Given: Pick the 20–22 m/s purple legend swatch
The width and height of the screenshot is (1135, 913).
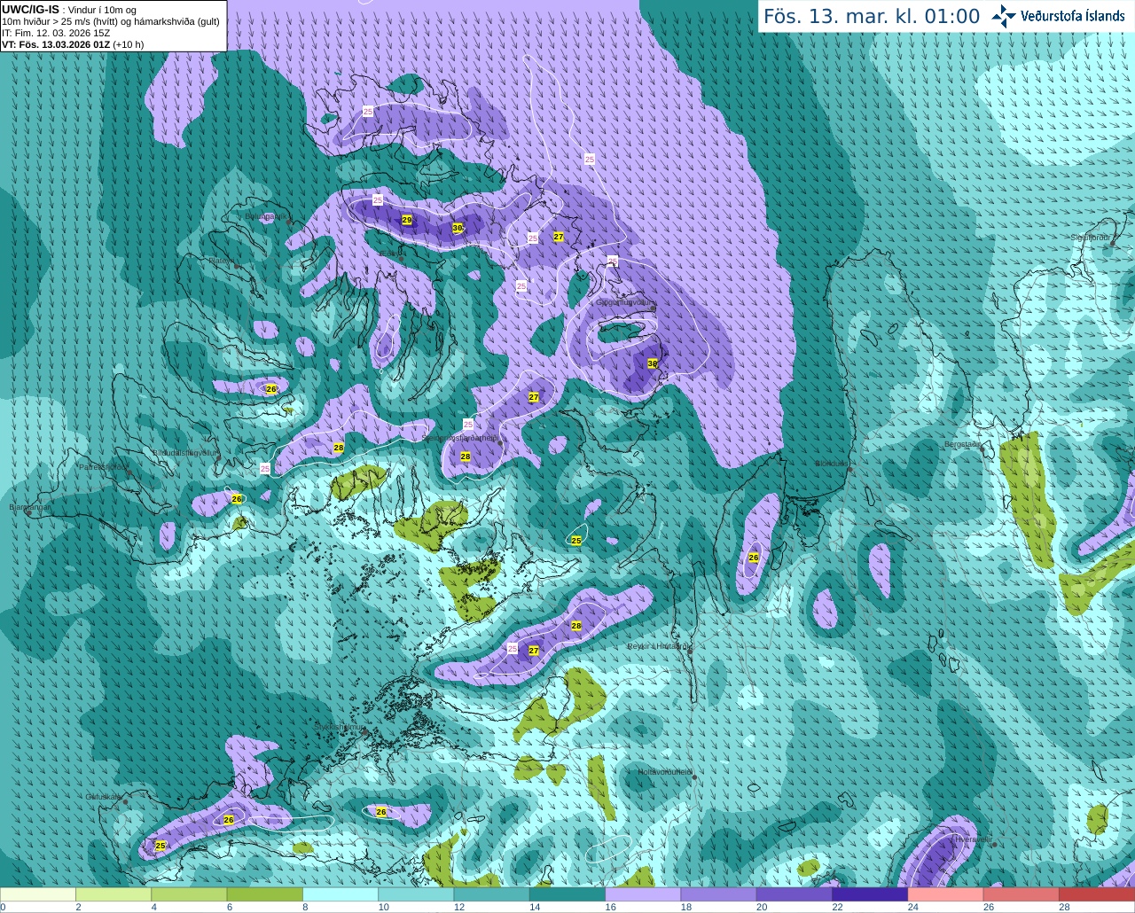Looking at the screenshot, I should [x=794, y=894].
